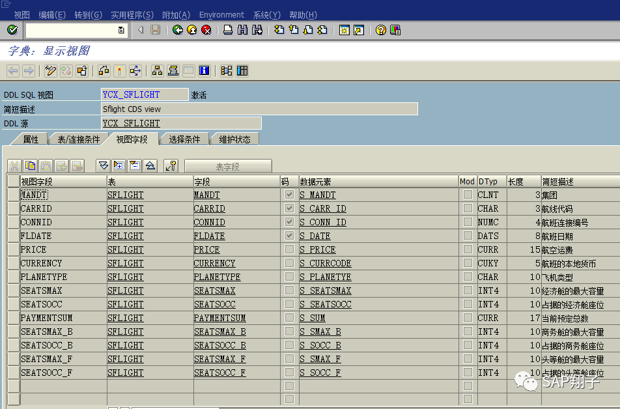Click the Activate magic wand icon
The height and width of the screenshot is (409, 620).
(x=119, y=71)
